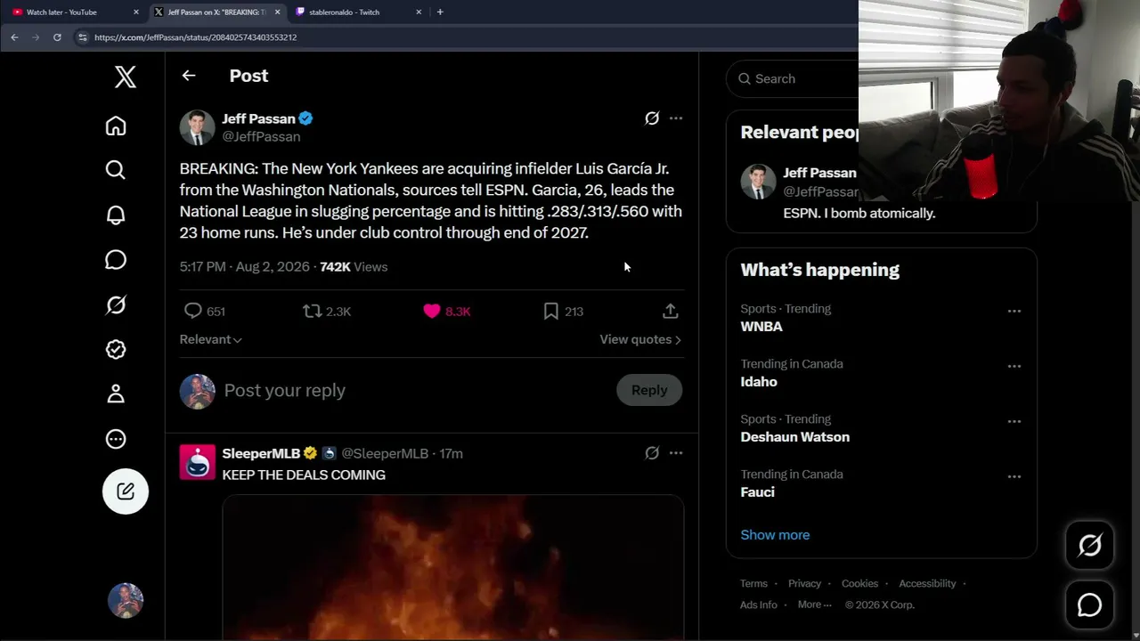
Task: Open the more options on Jeff Passan's post
Action: click(x=676, y=118)
